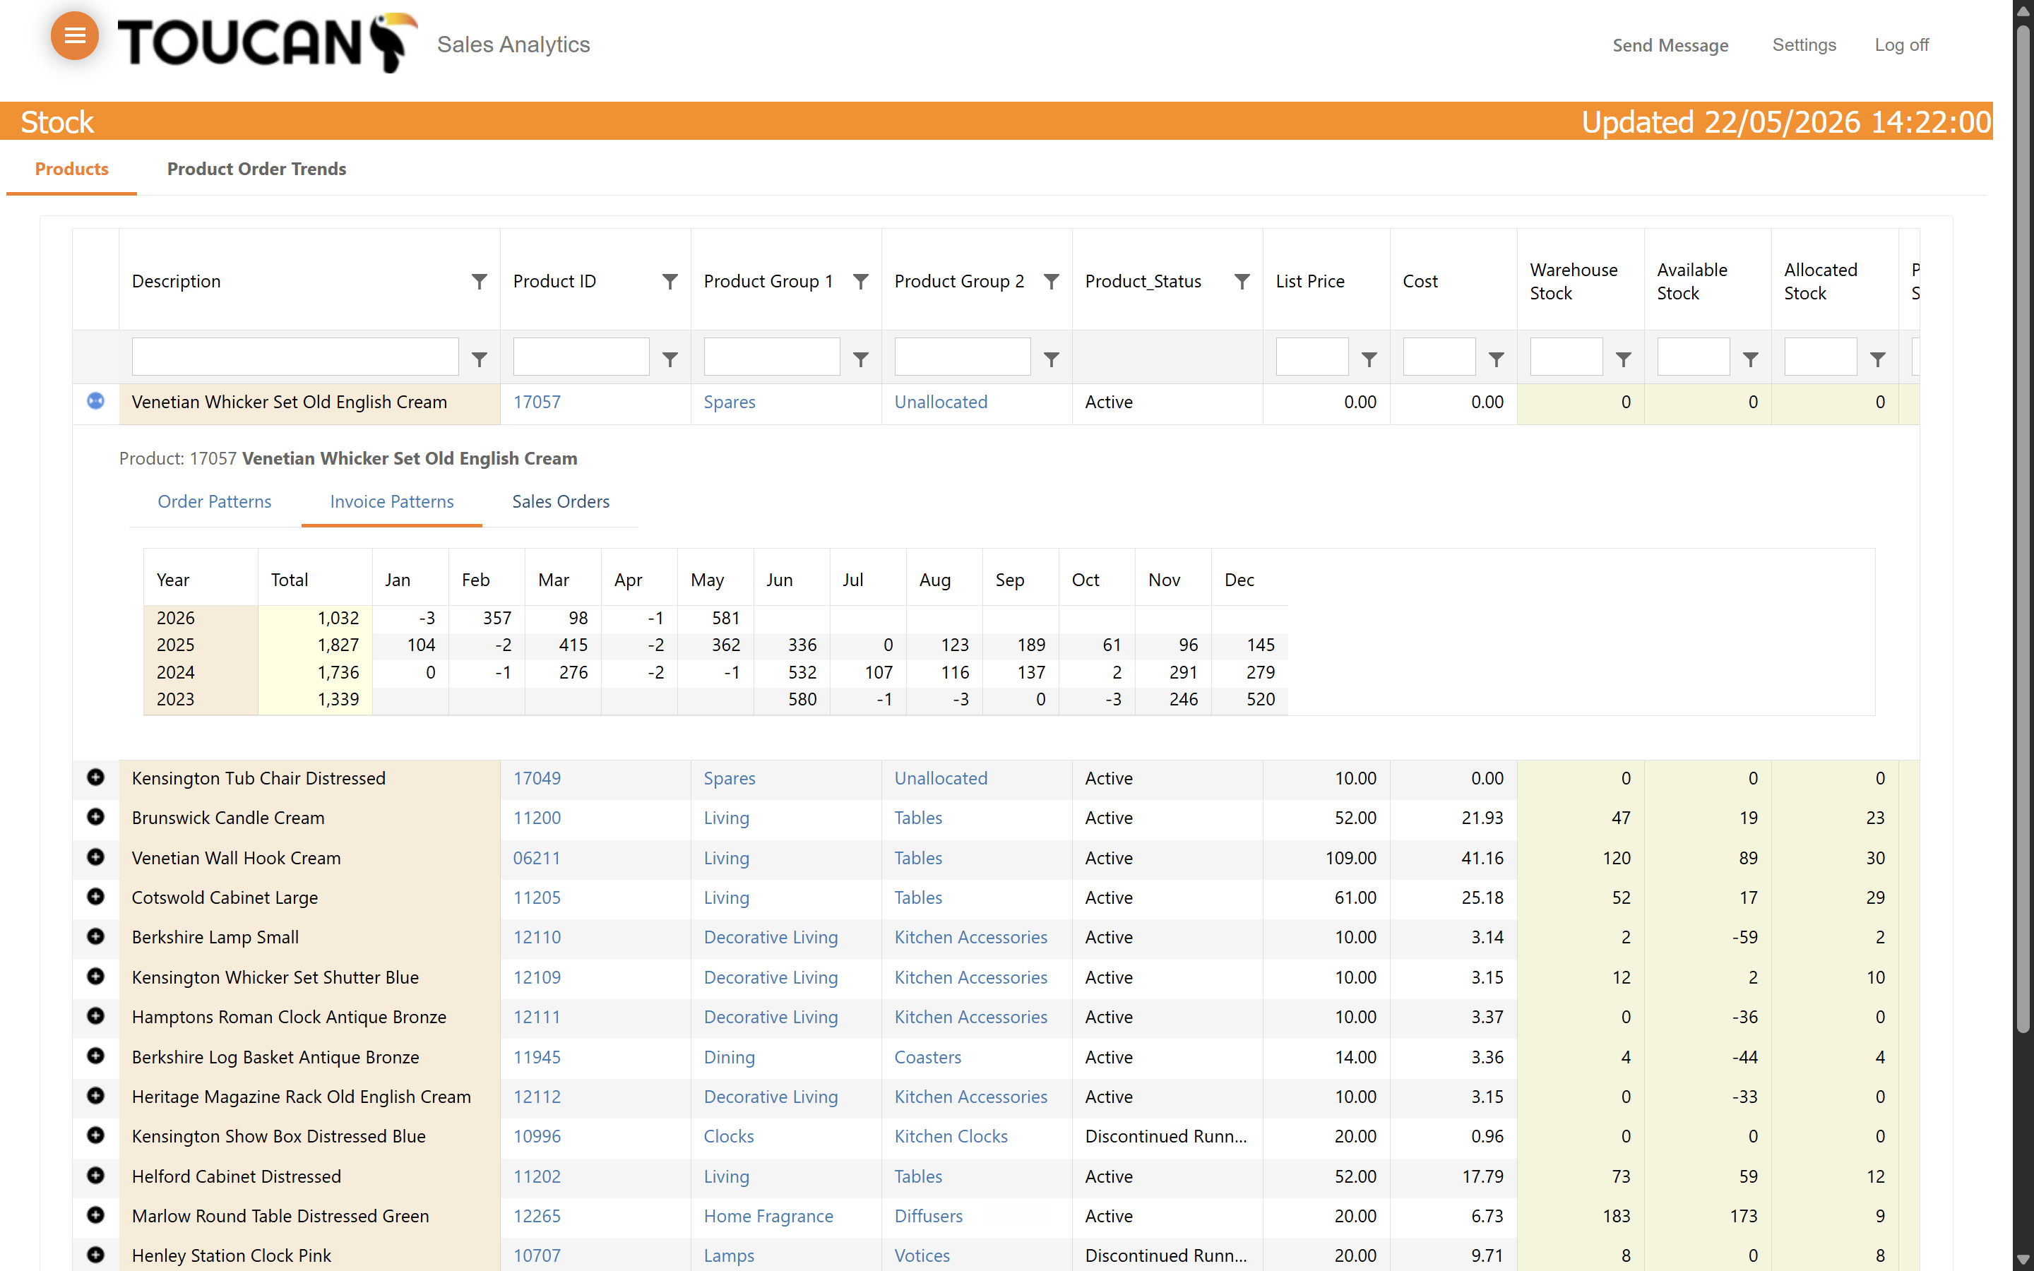Open filter icon in Product_Status header
The height and width of the screenshot is (1271, 2034).
click(1242, 281)
